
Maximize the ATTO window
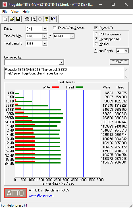point(113,4)
